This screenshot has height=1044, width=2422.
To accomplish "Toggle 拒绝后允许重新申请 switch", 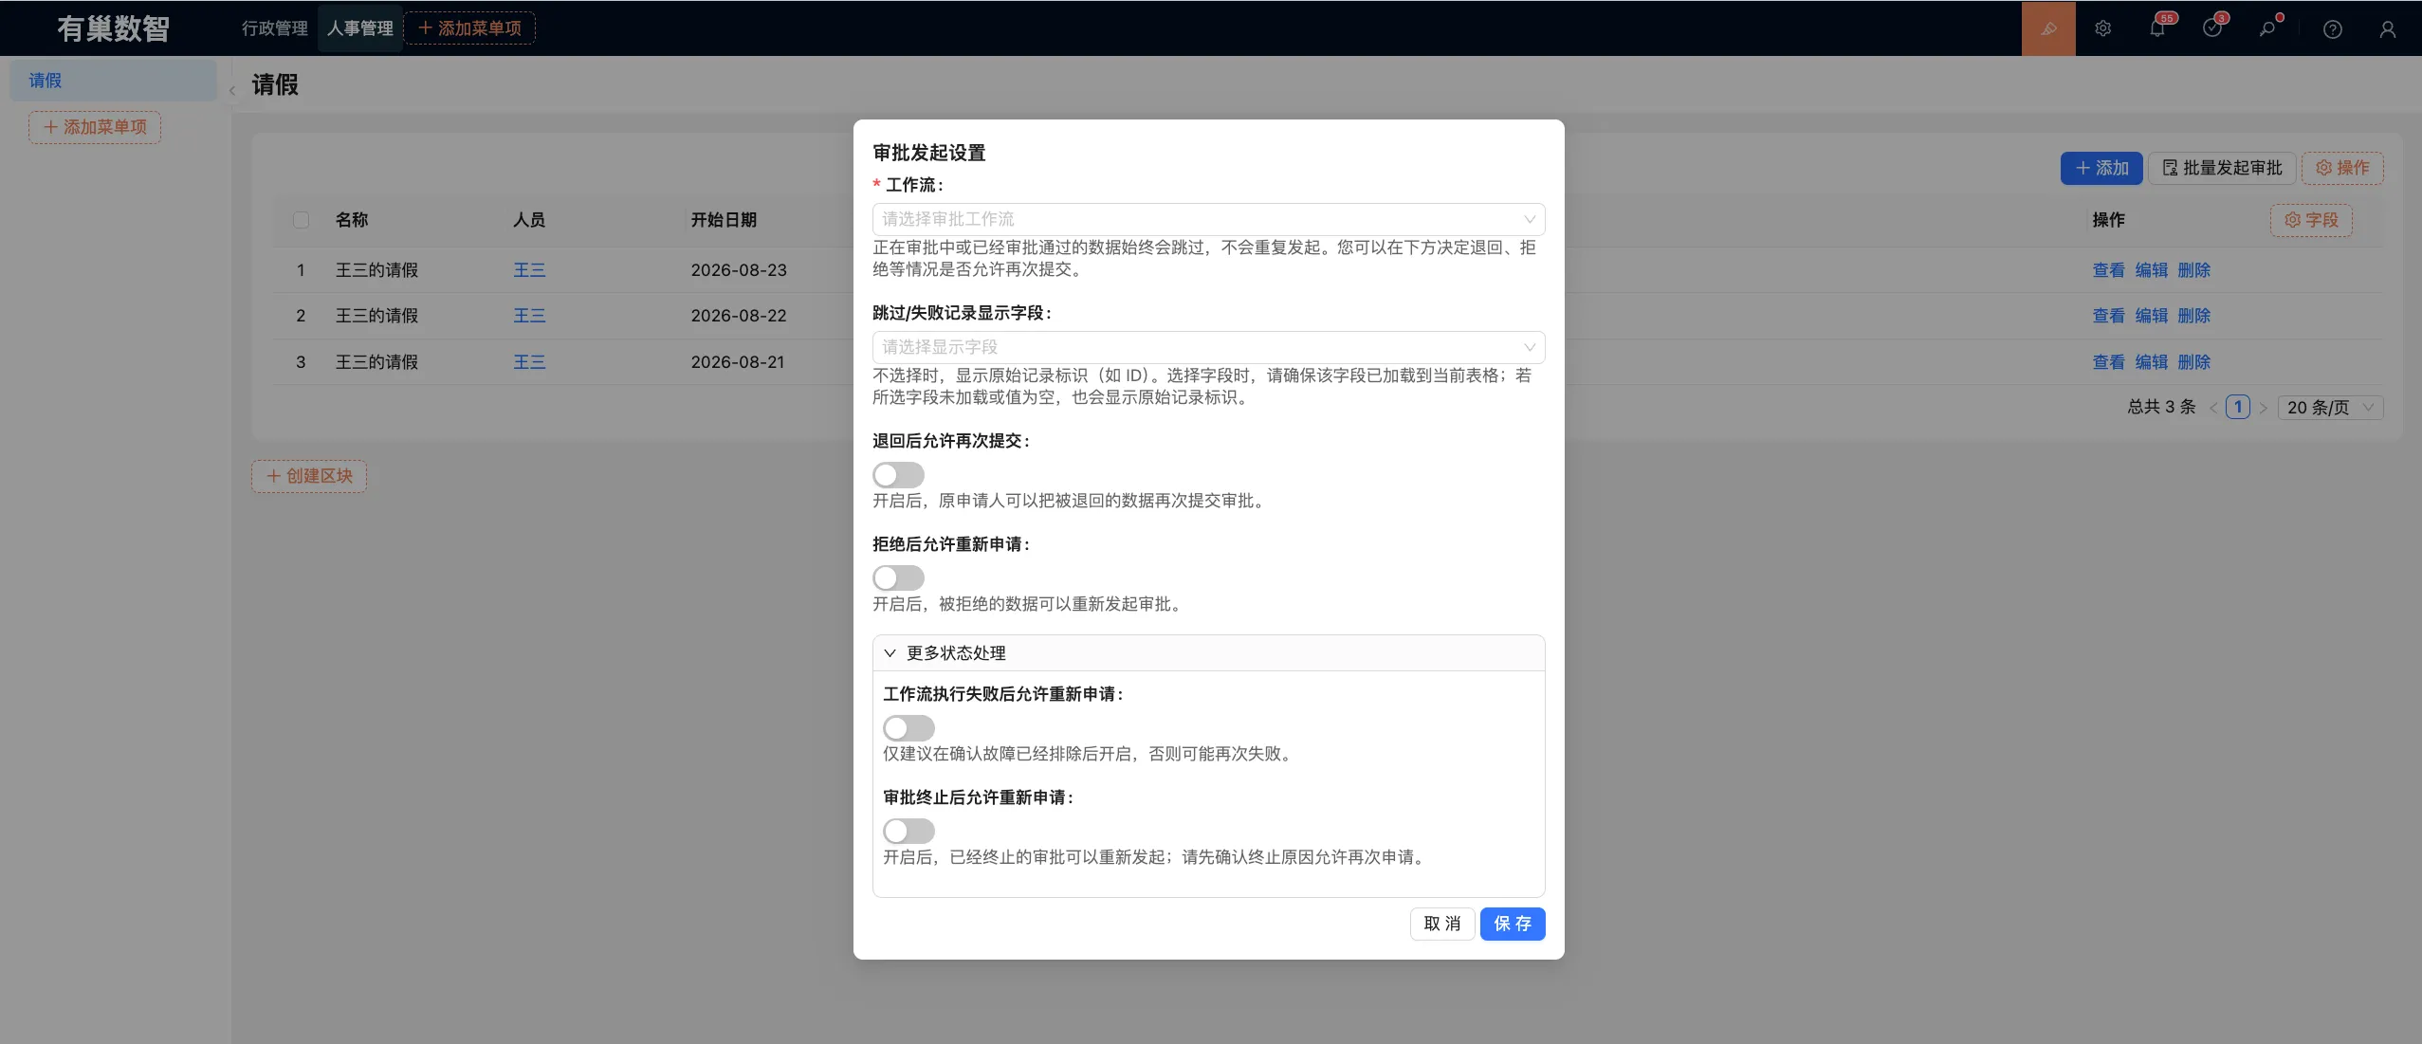I will [x=898, y=577].
